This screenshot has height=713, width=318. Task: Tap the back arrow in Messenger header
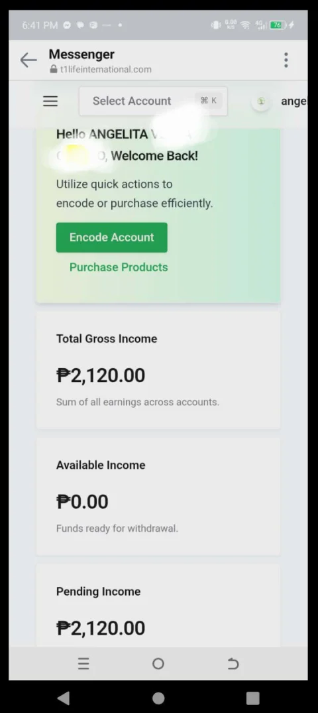pyautogui.click(x=28, y=60)
